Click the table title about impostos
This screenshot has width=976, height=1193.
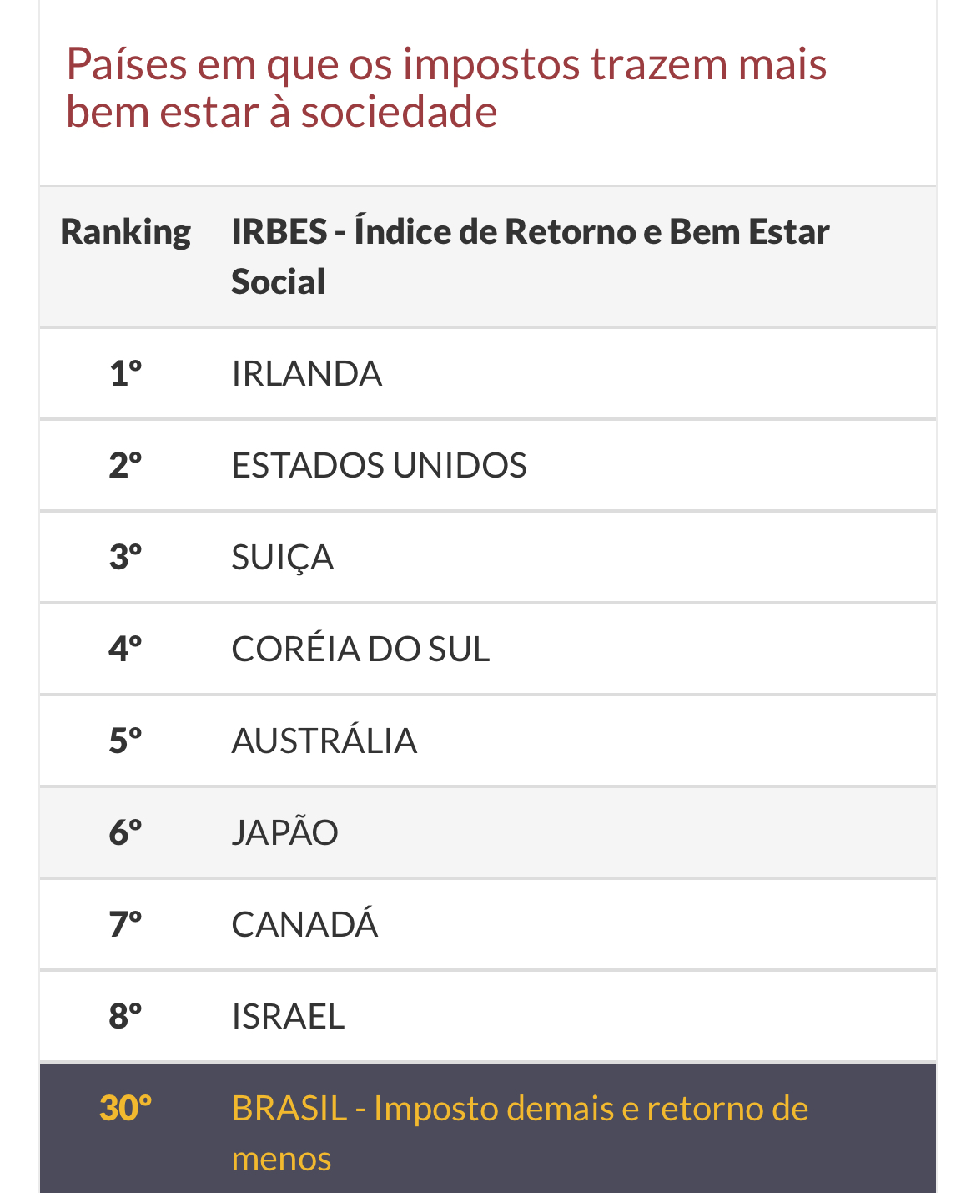(447, 87)
